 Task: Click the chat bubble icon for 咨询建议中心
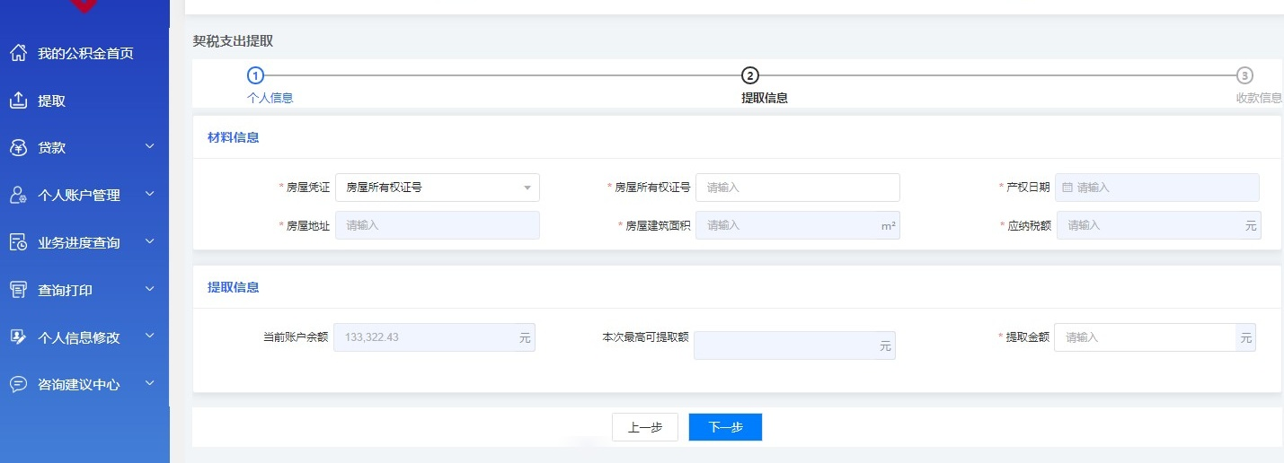tap(18, 384)
